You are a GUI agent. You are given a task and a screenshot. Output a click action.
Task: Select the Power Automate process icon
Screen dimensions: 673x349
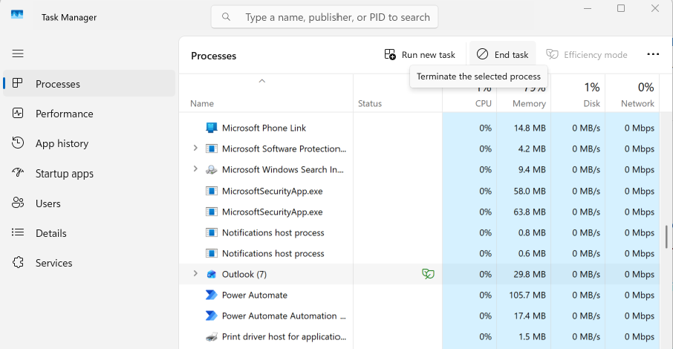pyautogui.click(x=211, y=295)
